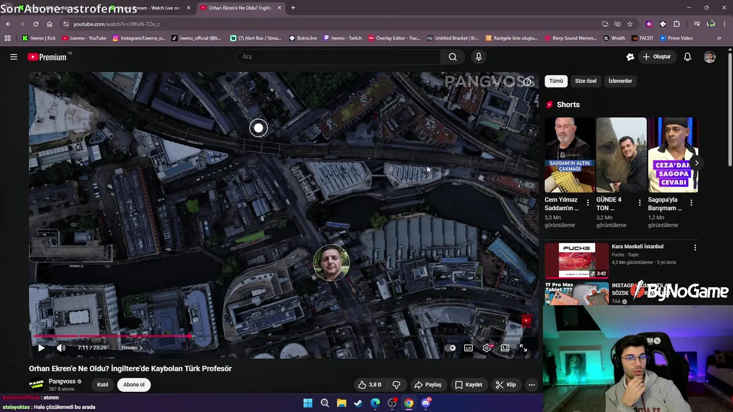The image size is (733, 412).
Task: Open Chrome three-dot menu
Action: pyautogui.click(x=724, y=24)
